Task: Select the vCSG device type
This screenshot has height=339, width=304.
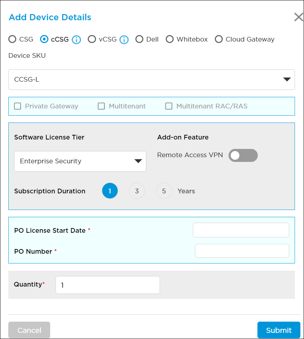Action: (92, 39)
